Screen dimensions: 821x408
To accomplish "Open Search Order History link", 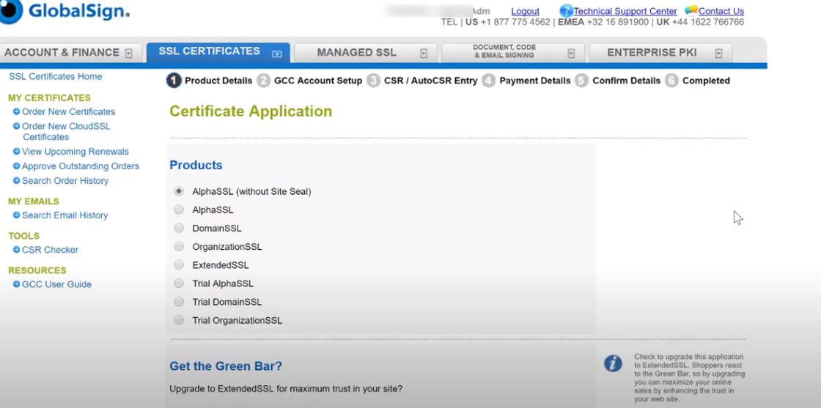I will tap(65, 180).
